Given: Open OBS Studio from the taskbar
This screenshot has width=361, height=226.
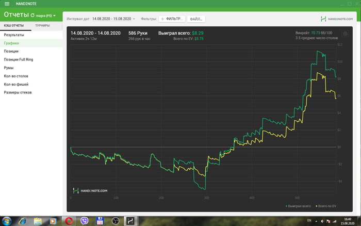Looking at the screenshot, I should pyautogui.click(x=116, y=221).
